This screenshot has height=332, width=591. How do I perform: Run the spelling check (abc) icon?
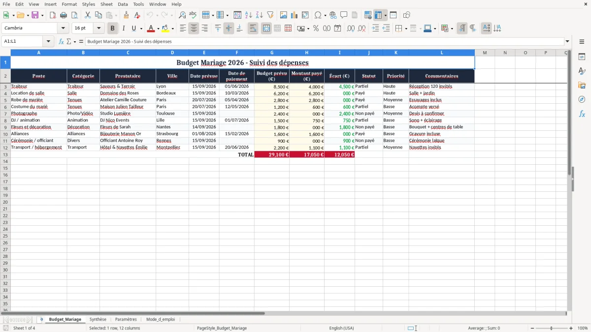(193, 15)
